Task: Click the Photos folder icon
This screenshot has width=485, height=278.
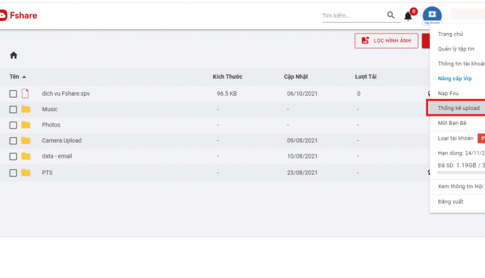Action: pyautogui.click(x=26, y=125)
